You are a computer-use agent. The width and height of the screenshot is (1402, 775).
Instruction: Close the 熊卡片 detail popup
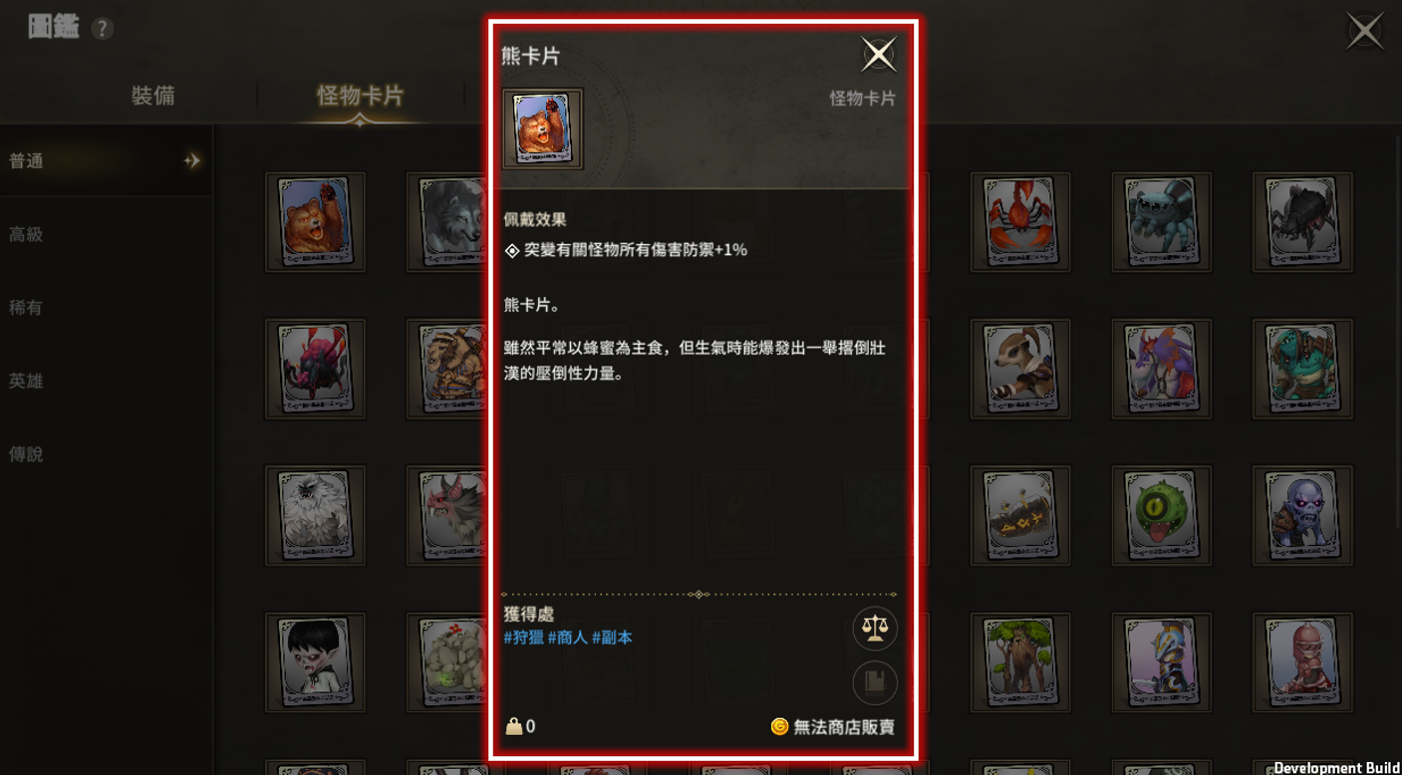pos(878,55)
